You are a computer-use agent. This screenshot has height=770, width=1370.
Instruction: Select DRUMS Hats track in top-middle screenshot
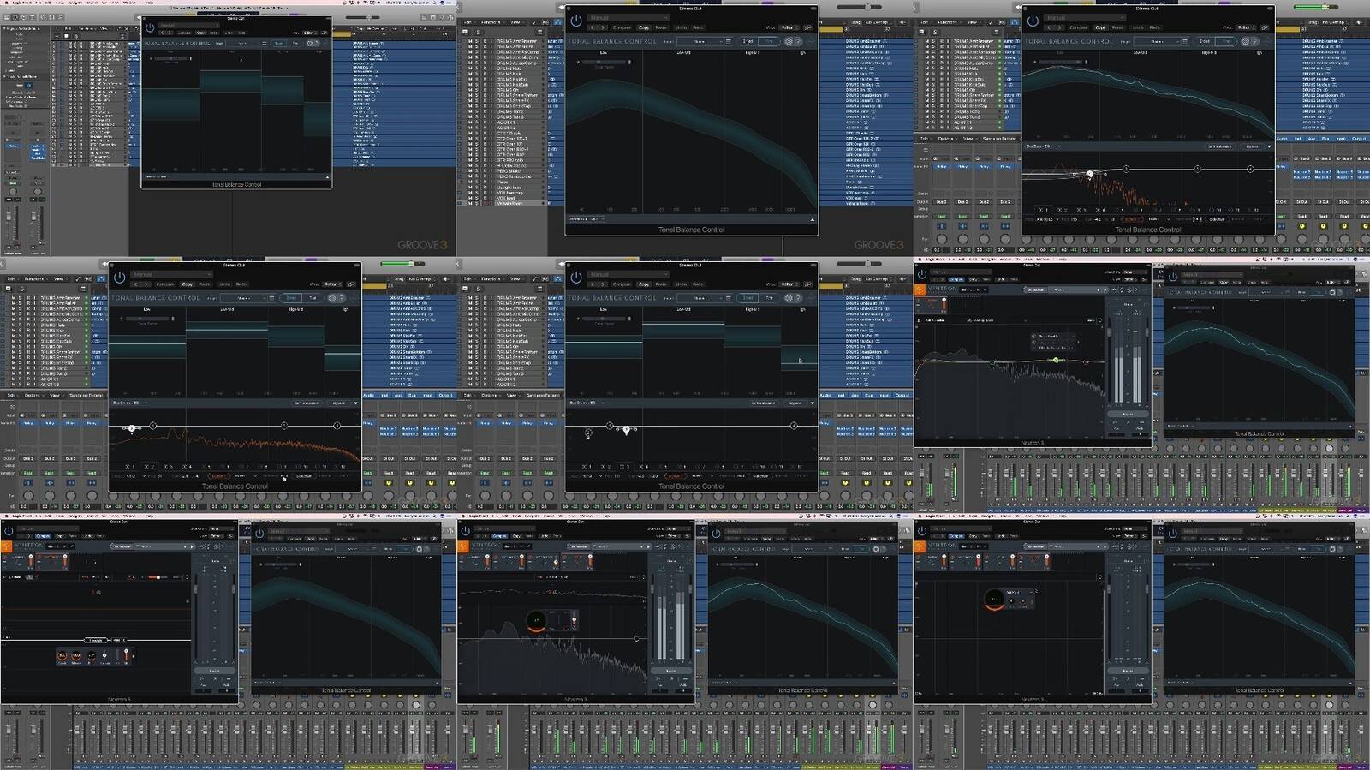510,69
